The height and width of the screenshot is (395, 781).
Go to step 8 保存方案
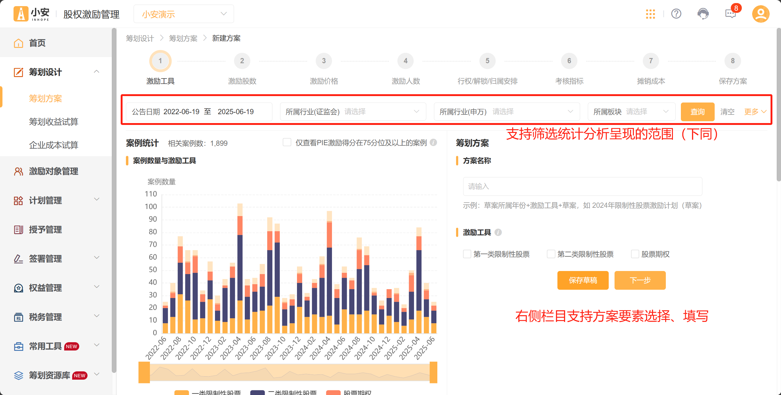733,61
